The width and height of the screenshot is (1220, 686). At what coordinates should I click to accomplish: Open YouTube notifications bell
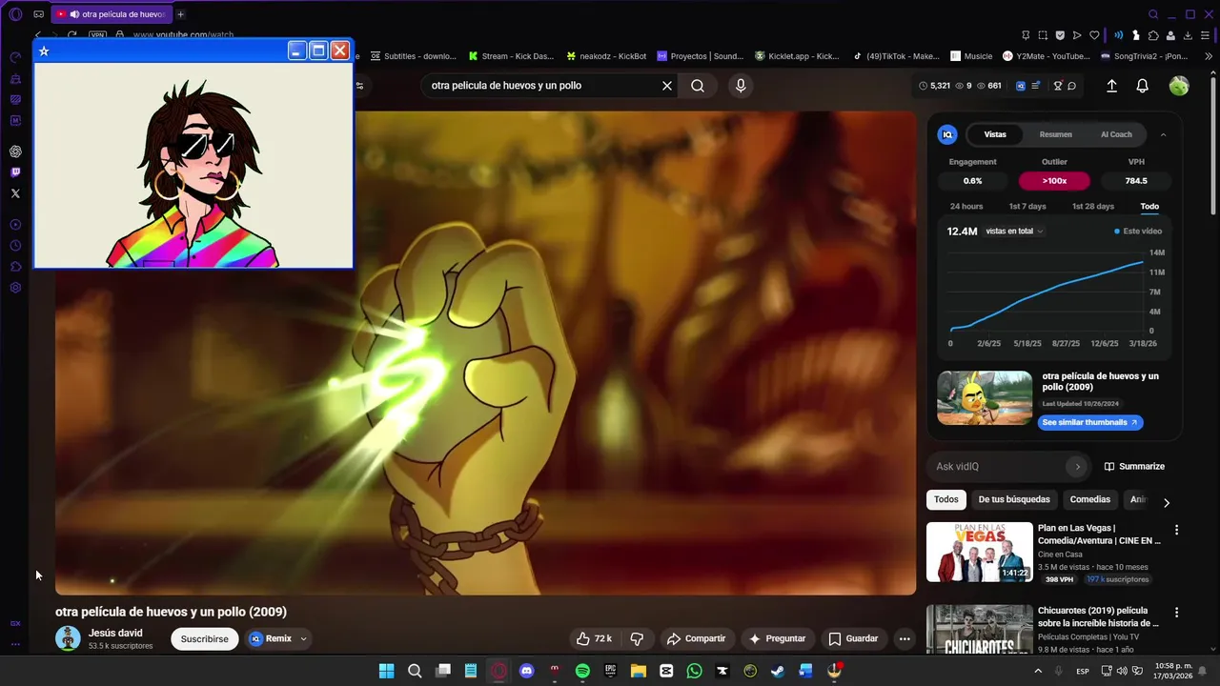(x=1142, y=86)
